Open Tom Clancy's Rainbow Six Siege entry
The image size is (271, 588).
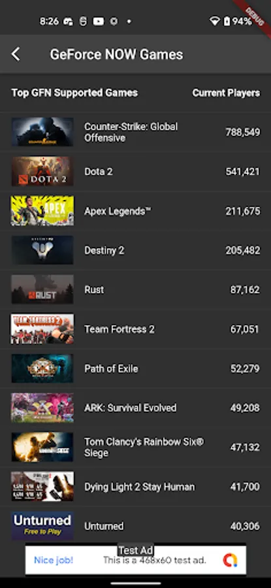135,447
